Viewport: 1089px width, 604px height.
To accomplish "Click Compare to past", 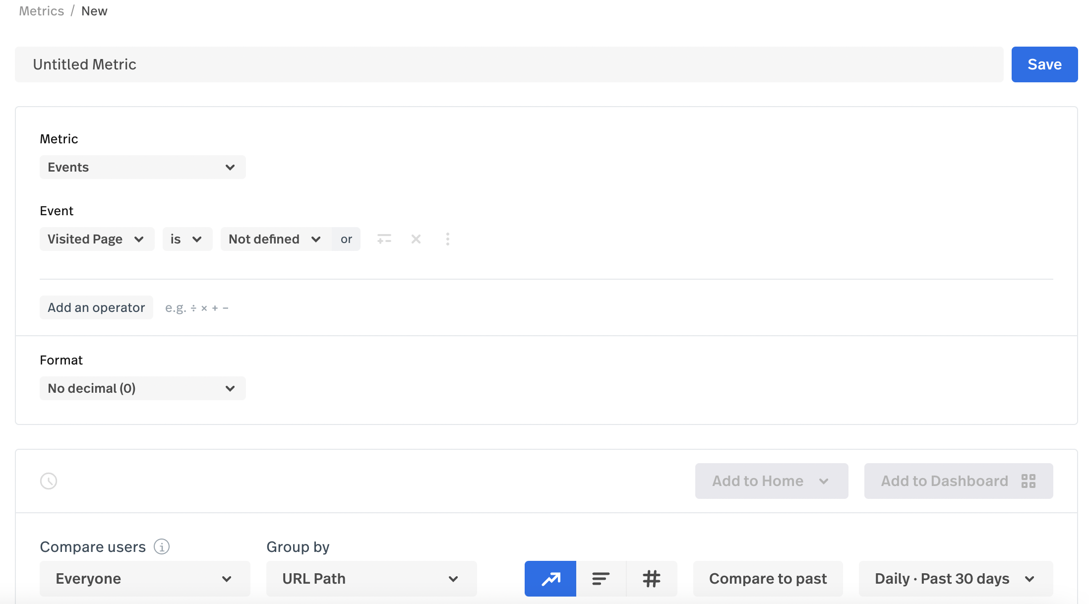I will (768, 579).
